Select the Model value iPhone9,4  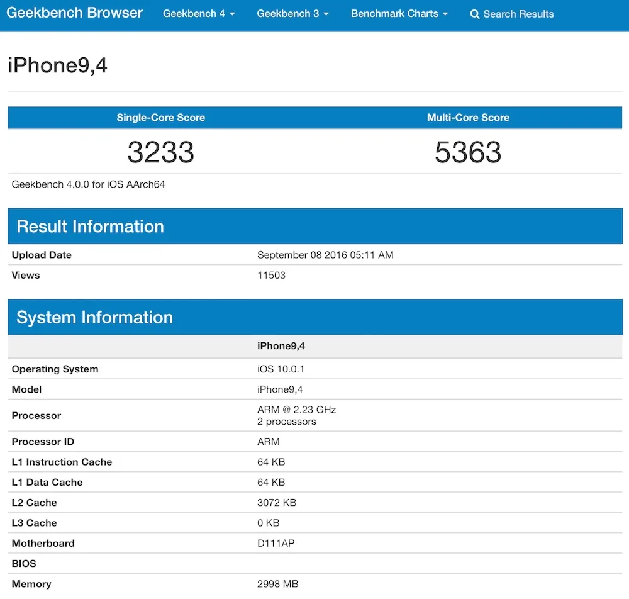(280, 389)
